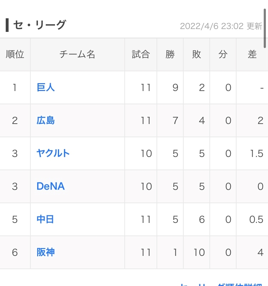Click the チーム名 column header
Screen dimensions: 268x286
click(78, 54)
